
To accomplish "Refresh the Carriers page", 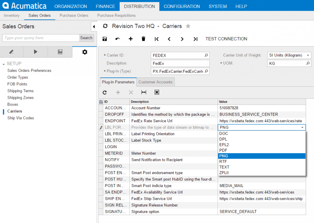I will [x=105, y=26].
